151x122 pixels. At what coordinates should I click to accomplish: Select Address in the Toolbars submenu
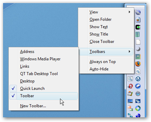coord(44,52)
